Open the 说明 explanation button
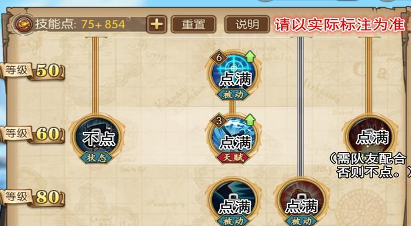Image resolution: width=411 pixels, height=226 pixels. tap(247, 24)
